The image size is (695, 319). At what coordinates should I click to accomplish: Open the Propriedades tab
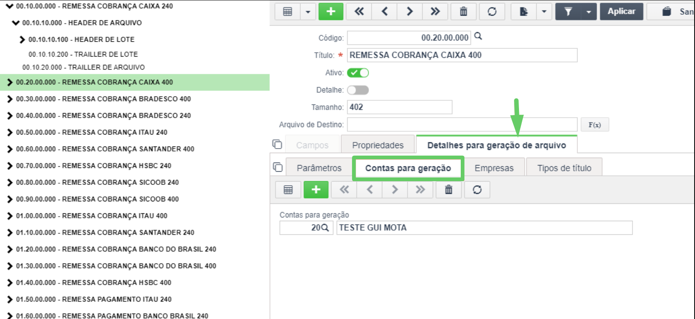click(378, 145)
